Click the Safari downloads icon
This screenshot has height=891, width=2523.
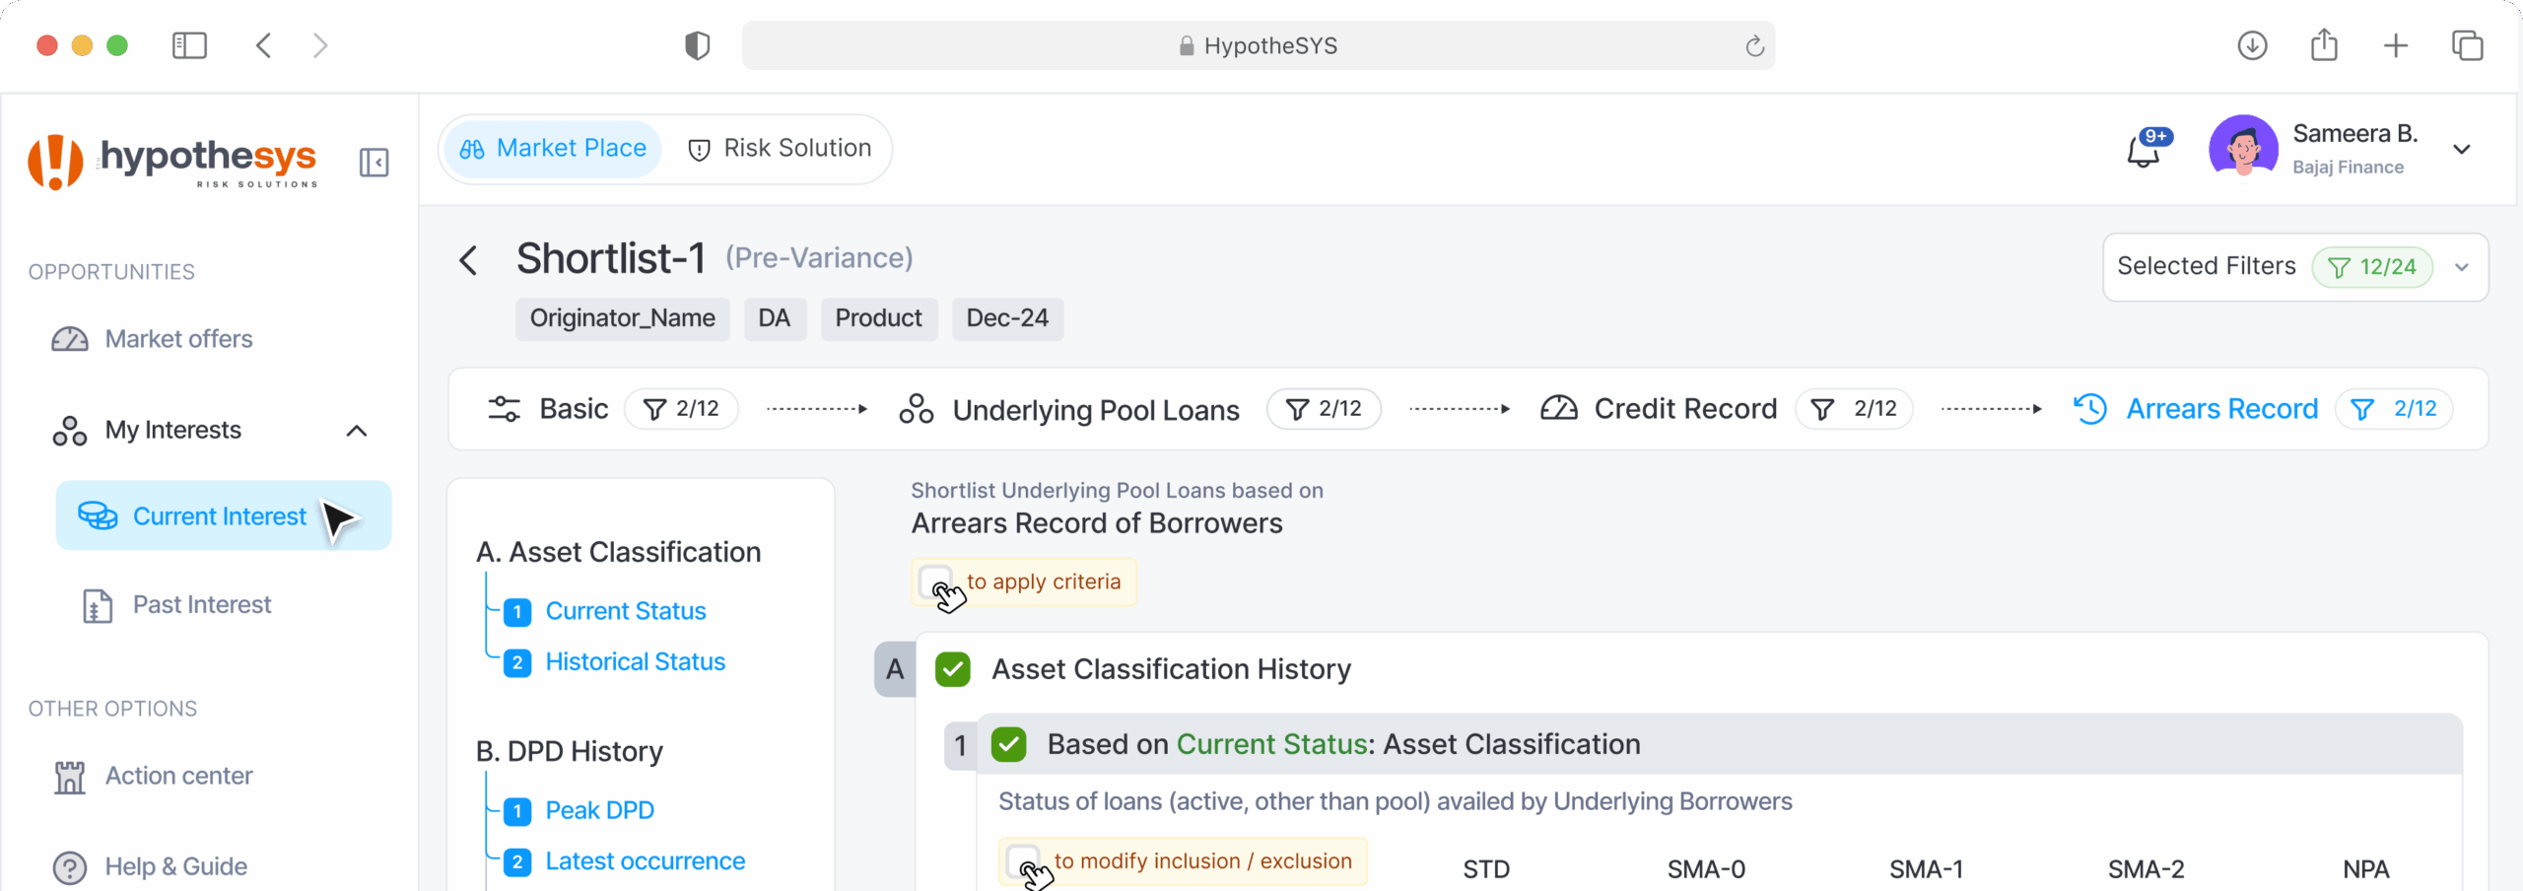[2252, 45]
